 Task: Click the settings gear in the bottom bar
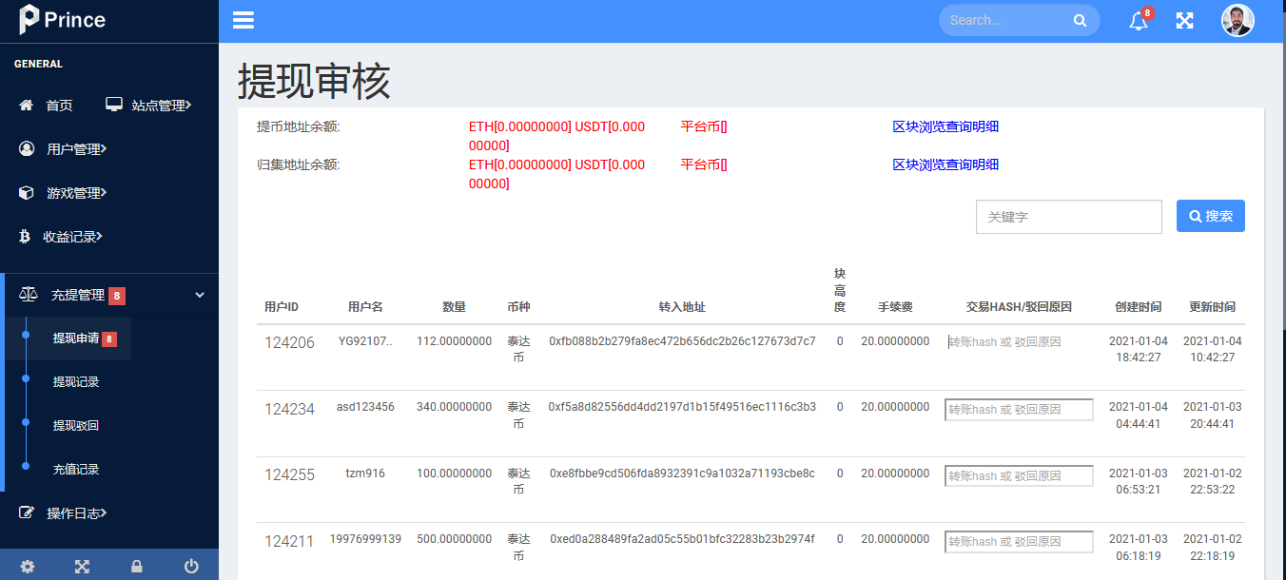(27, 566)
